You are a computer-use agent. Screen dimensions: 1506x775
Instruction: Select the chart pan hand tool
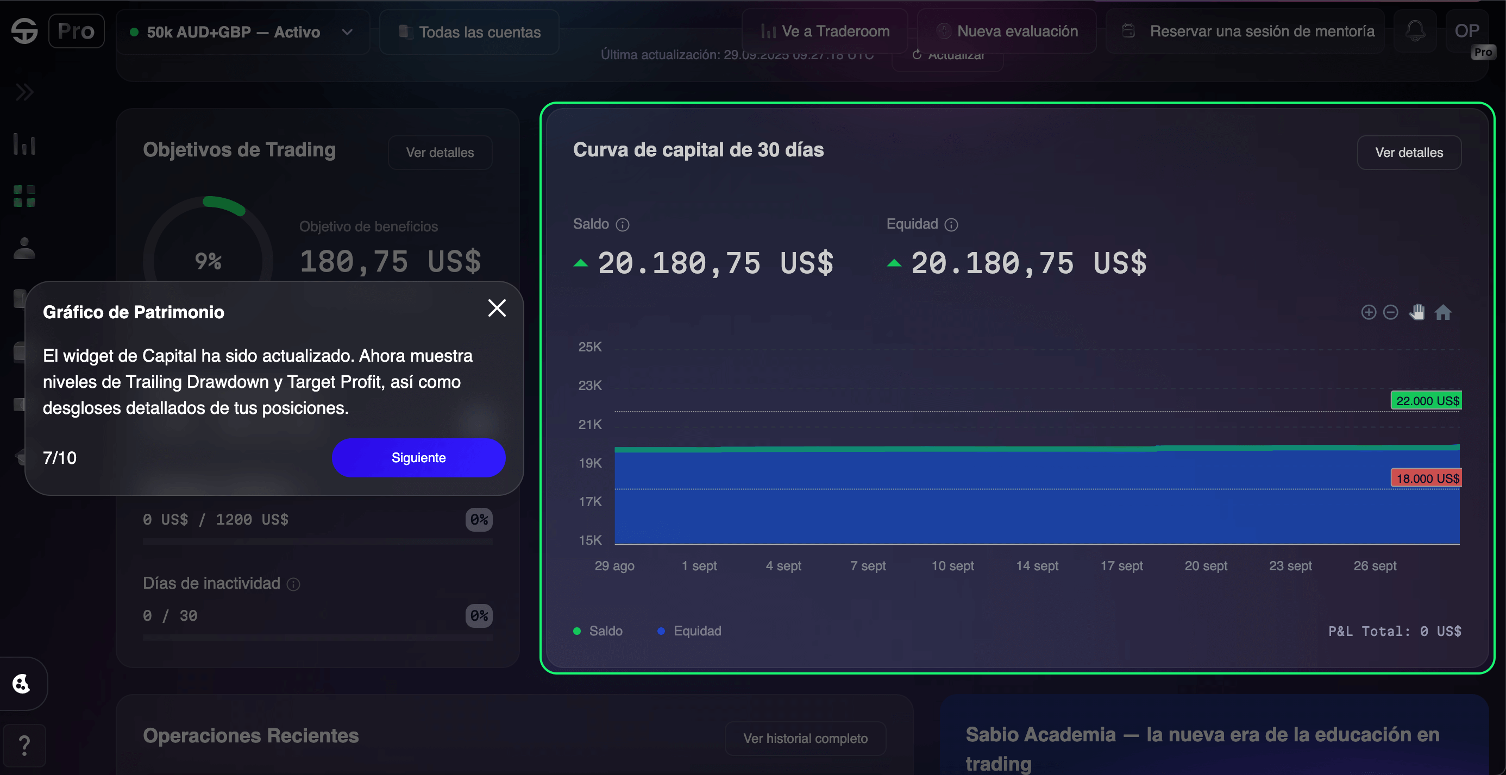[x=1416, y=312]
